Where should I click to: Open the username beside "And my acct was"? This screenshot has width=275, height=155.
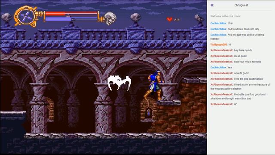[x=218, y=35]
